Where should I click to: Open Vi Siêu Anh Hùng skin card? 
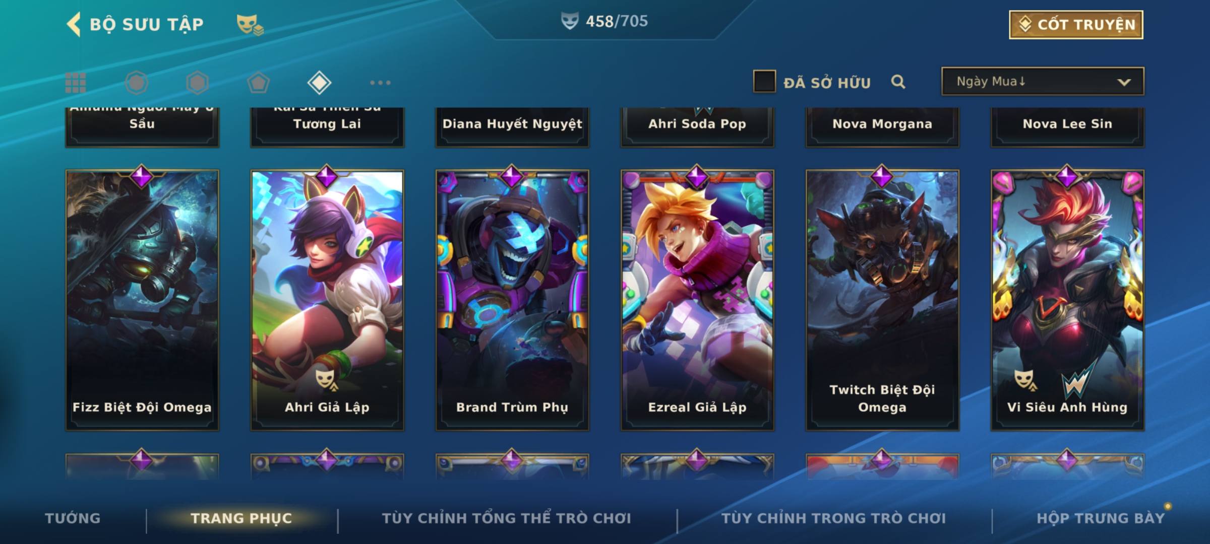(1067, 300)
